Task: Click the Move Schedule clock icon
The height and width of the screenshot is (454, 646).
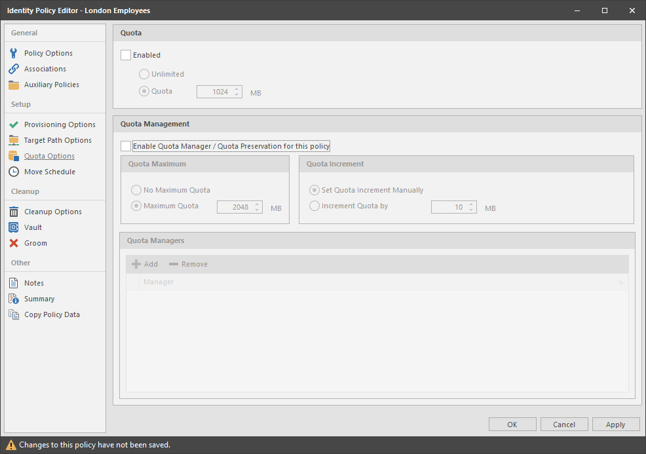Action: pos(14,172)
